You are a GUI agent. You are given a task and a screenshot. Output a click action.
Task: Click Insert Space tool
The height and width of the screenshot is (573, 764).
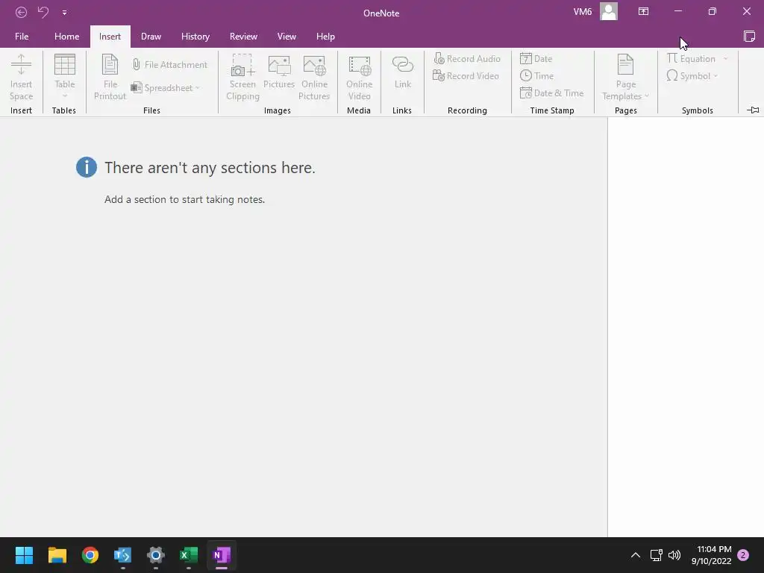[21, 77]
